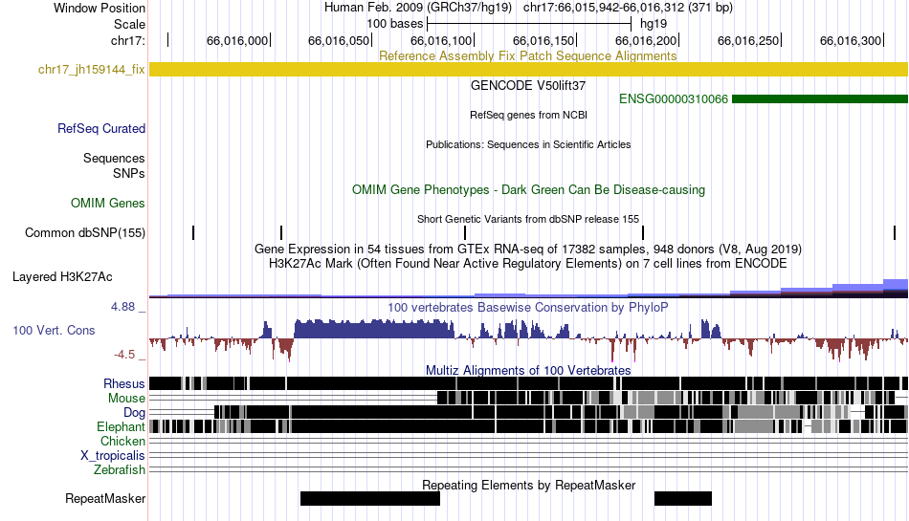
Task: Open the OMIM Gene Phenotypes track title
Action: [528, 190]
